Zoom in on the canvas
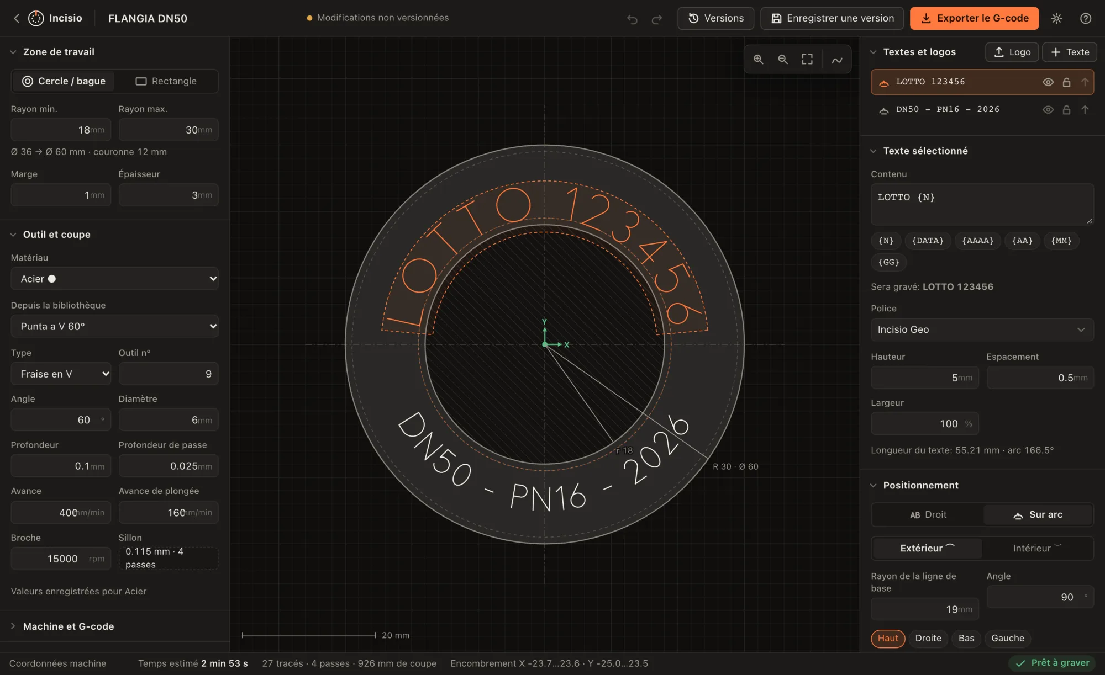 [759, 59]
